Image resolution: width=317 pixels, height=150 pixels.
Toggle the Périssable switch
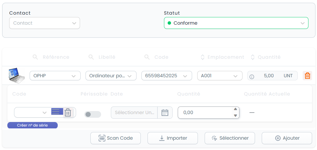[x=93, y=114]
